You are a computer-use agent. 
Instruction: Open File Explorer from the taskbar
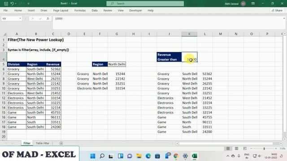tap(139, 156)
